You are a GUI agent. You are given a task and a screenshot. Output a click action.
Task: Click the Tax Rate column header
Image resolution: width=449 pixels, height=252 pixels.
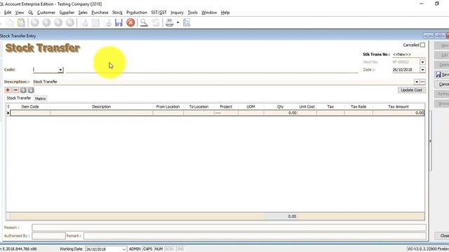click(x=358, y=106)
